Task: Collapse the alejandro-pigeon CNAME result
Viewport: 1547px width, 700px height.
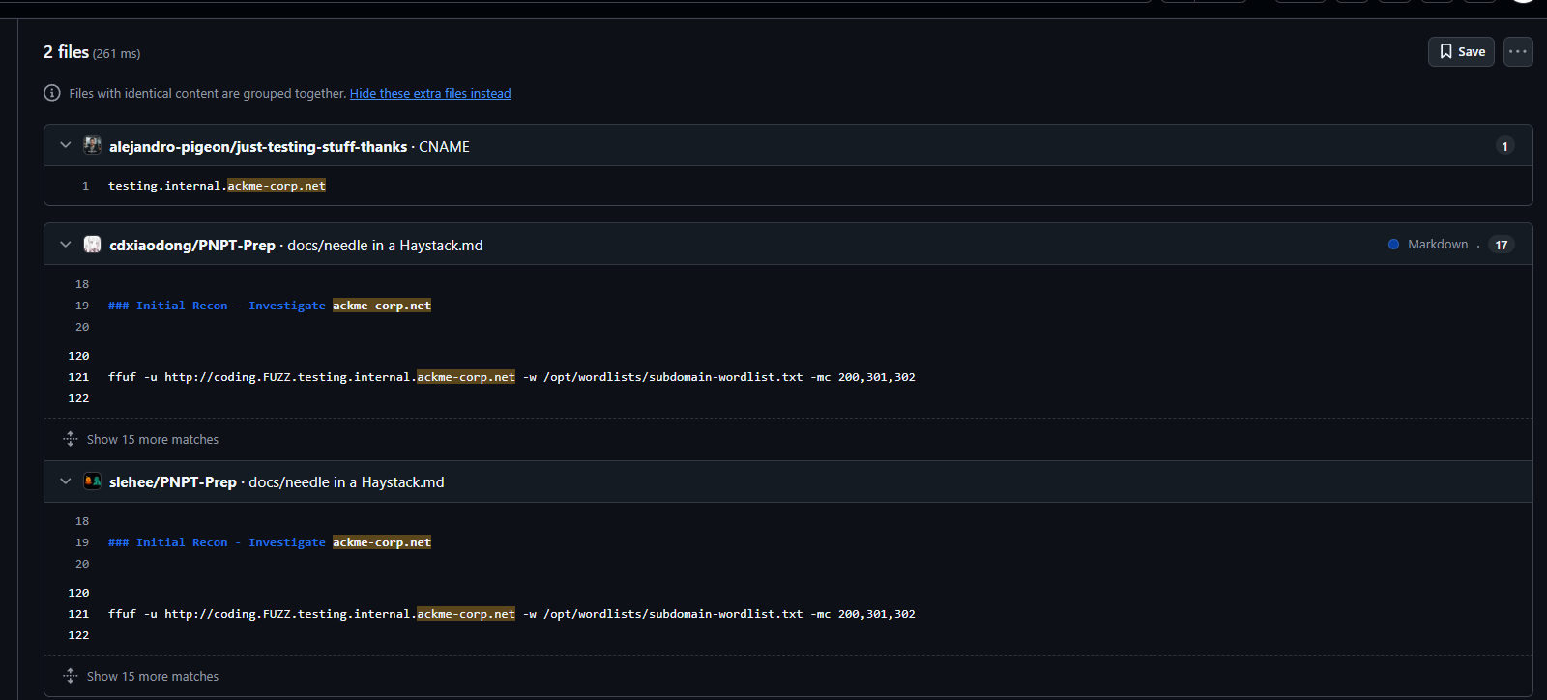Action: pyautogui.click(x=66, y=145)
